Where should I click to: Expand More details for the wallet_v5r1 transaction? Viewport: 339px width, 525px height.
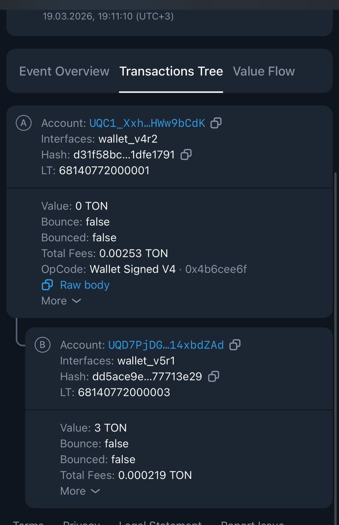[80, 491]
